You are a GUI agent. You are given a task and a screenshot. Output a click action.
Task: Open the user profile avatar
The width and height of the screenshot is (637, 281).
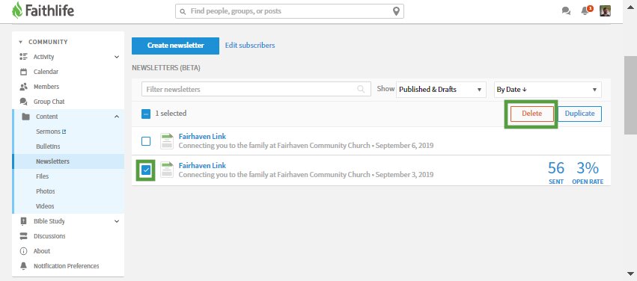605,11
